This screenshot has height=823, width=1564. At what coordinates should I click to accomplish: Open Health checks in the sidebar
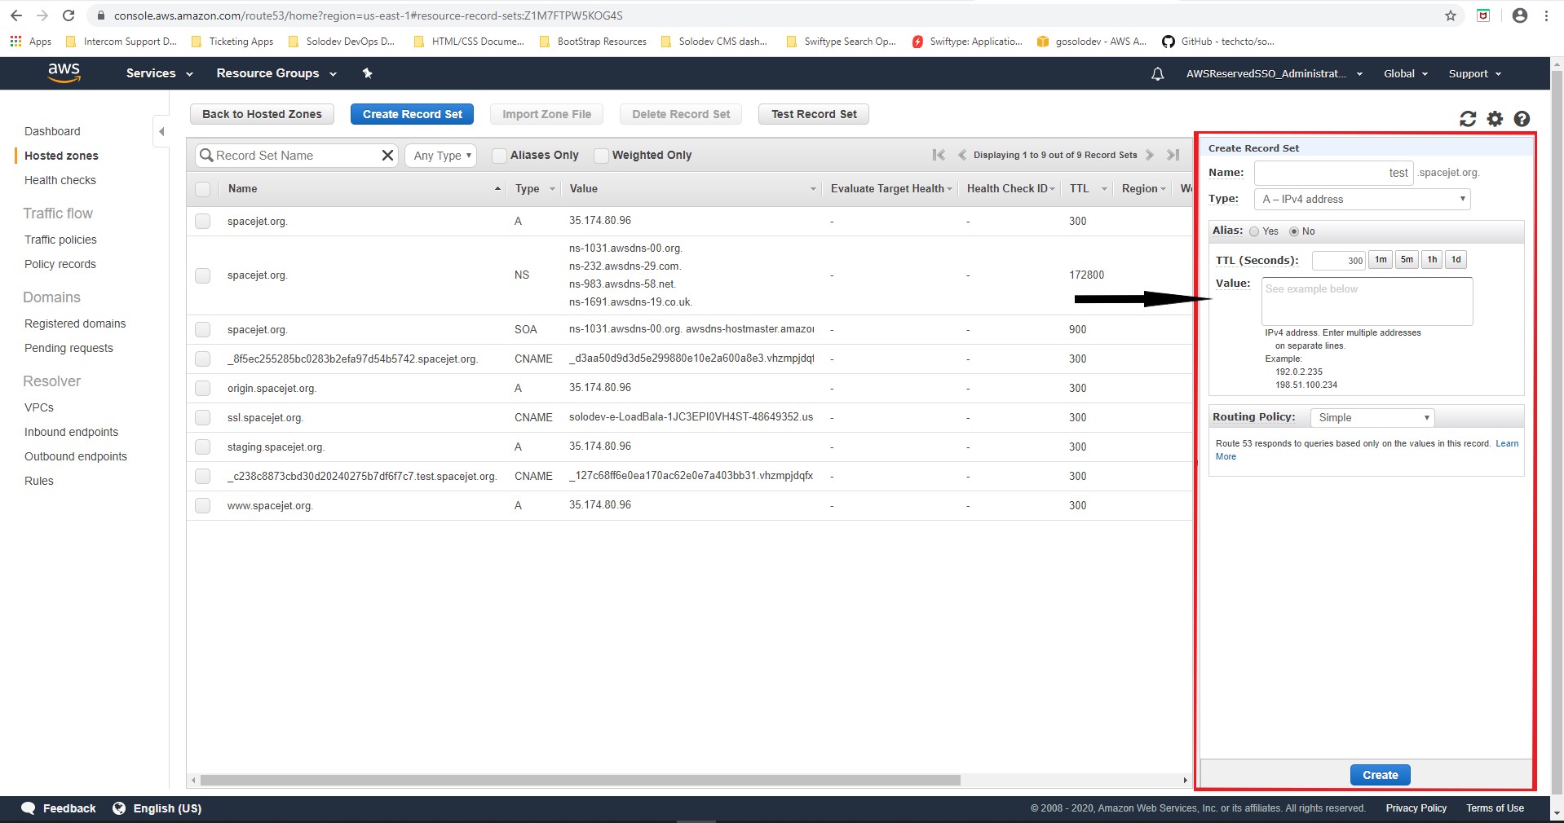coord(60,180)
